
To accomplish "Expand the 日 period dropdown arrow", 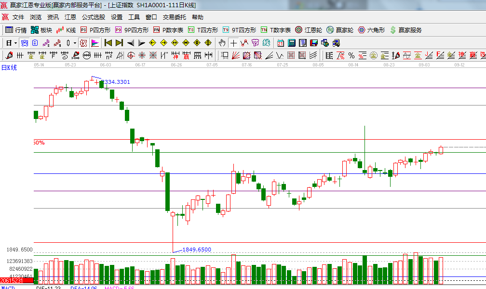I will (x=15, y=43).
